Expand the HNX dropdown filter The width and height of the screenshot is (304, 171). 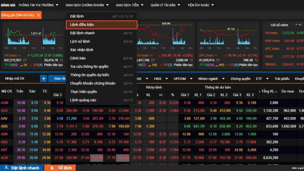click(167, 79)
